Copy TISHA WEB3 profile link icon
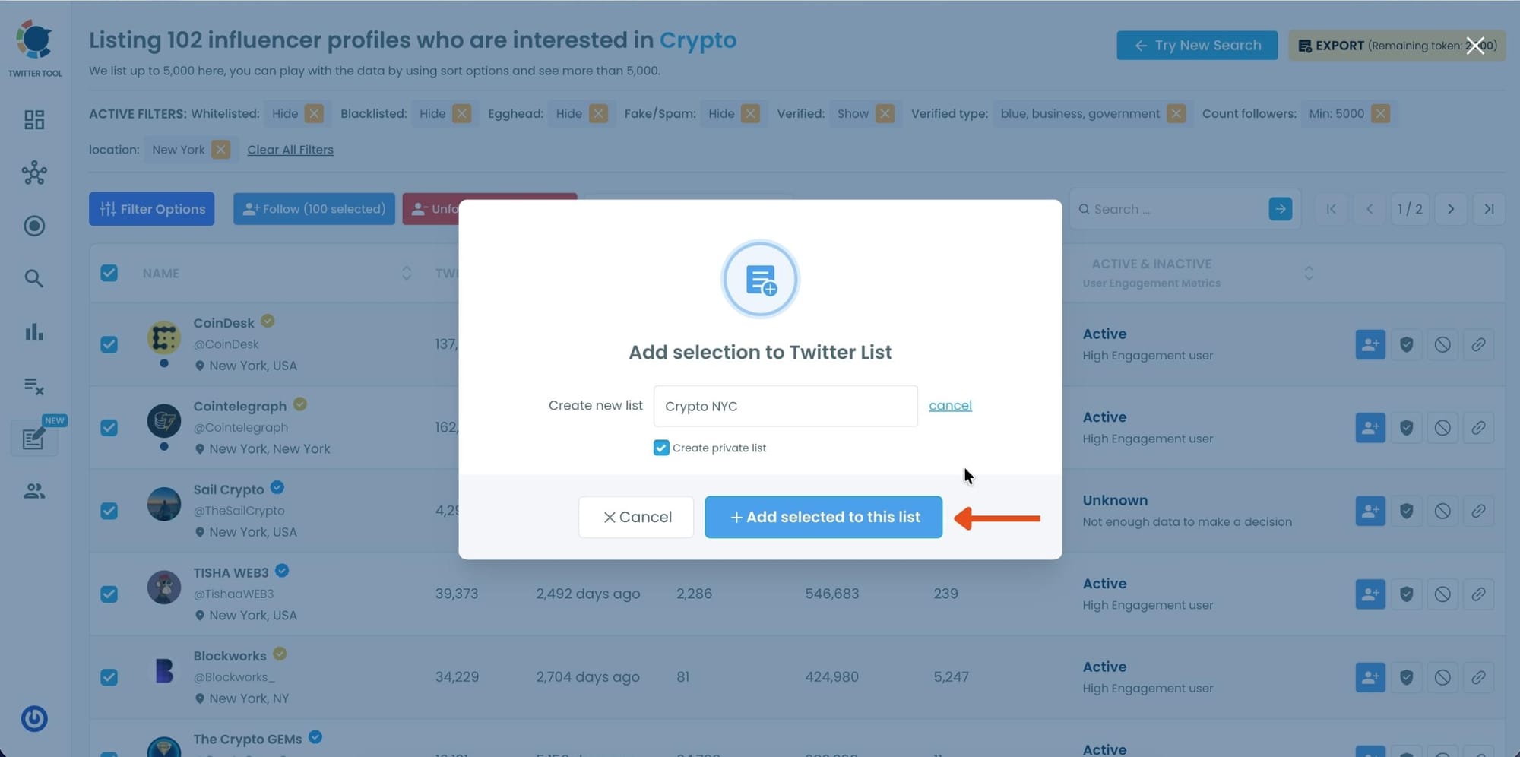The width and height of the screenshot is (1520, 757). click(x=1479, y=594)
